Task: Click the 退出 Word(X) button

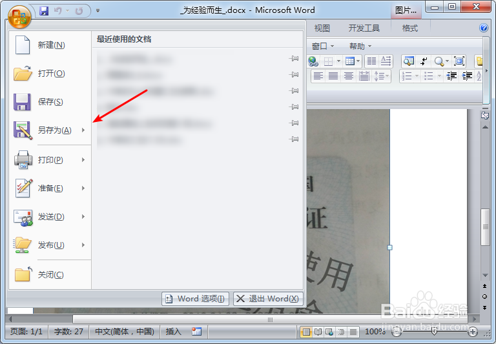Action: tap(268, 299)
